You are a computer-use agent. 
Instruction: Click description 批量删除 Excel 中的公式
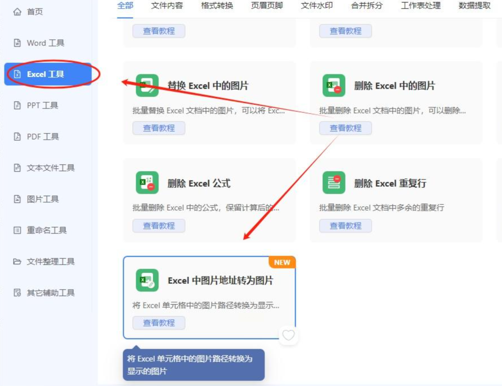tap(206, 208)
